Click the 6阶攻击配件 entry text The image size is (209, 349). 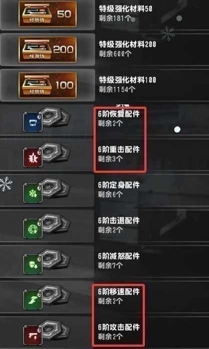pos(119,327)
